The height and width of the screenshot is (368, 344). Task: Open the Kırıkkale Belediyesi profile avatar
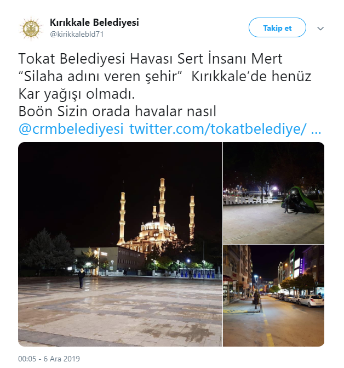point(31,29)
